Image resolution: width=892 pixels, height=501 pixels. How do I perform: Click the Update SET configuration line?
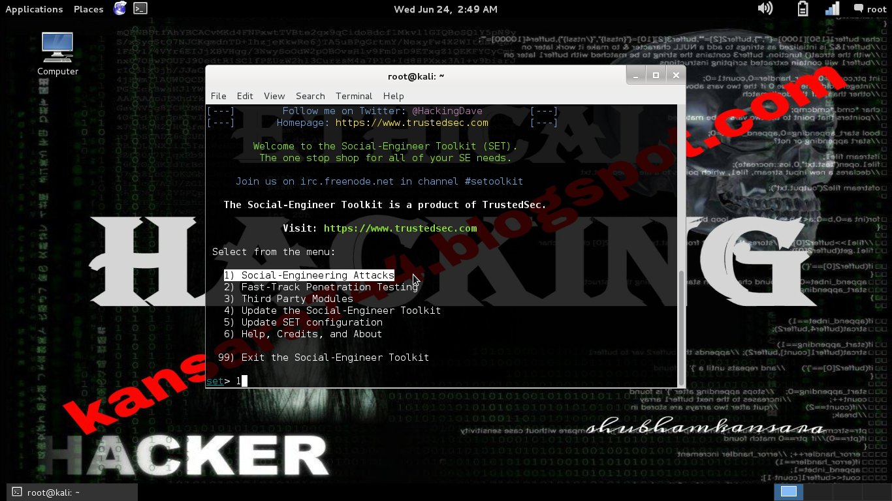[x=303, y=322]
